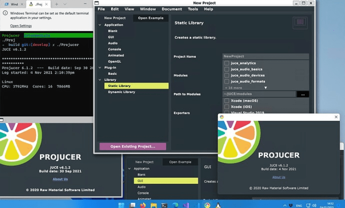Follow Open Settings link in terminal notification

21,26
